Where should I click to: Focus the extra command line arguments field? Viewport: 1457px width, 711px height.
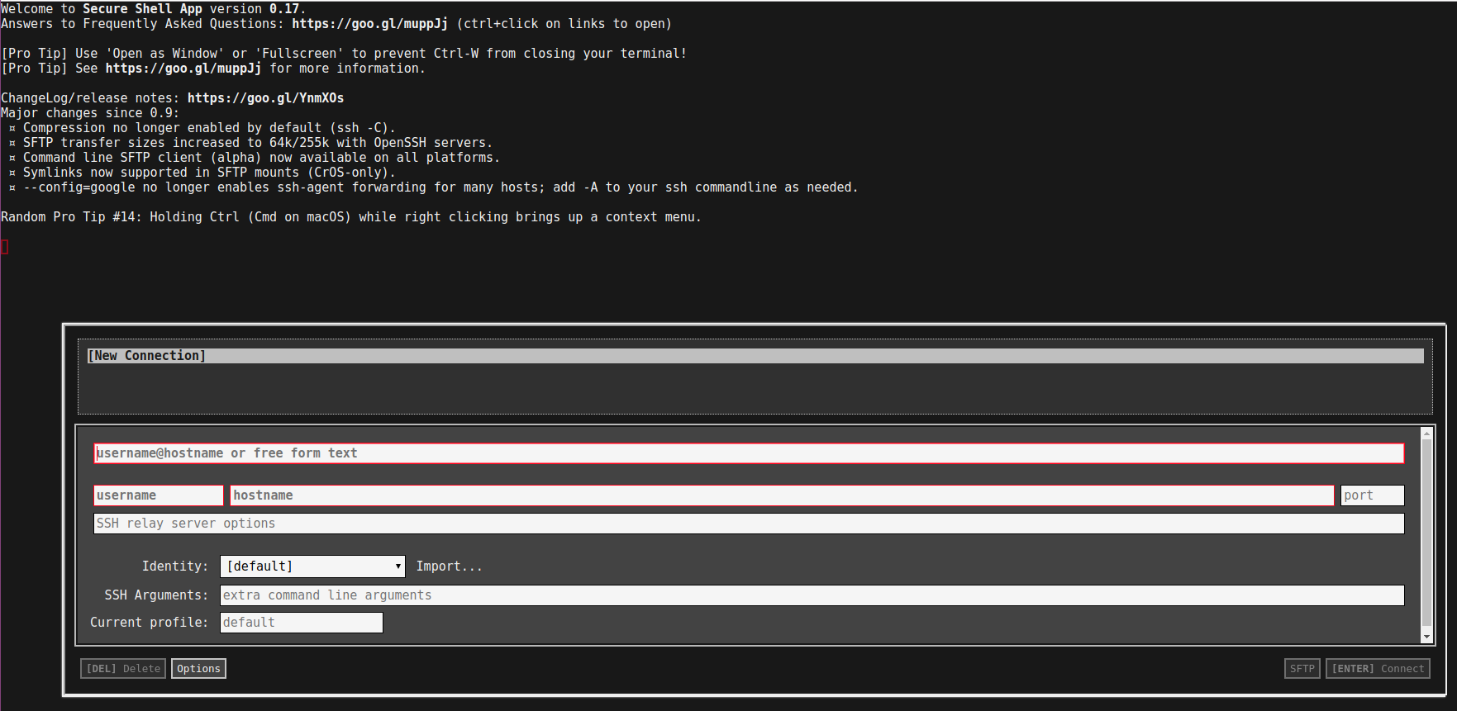point(812,595)
